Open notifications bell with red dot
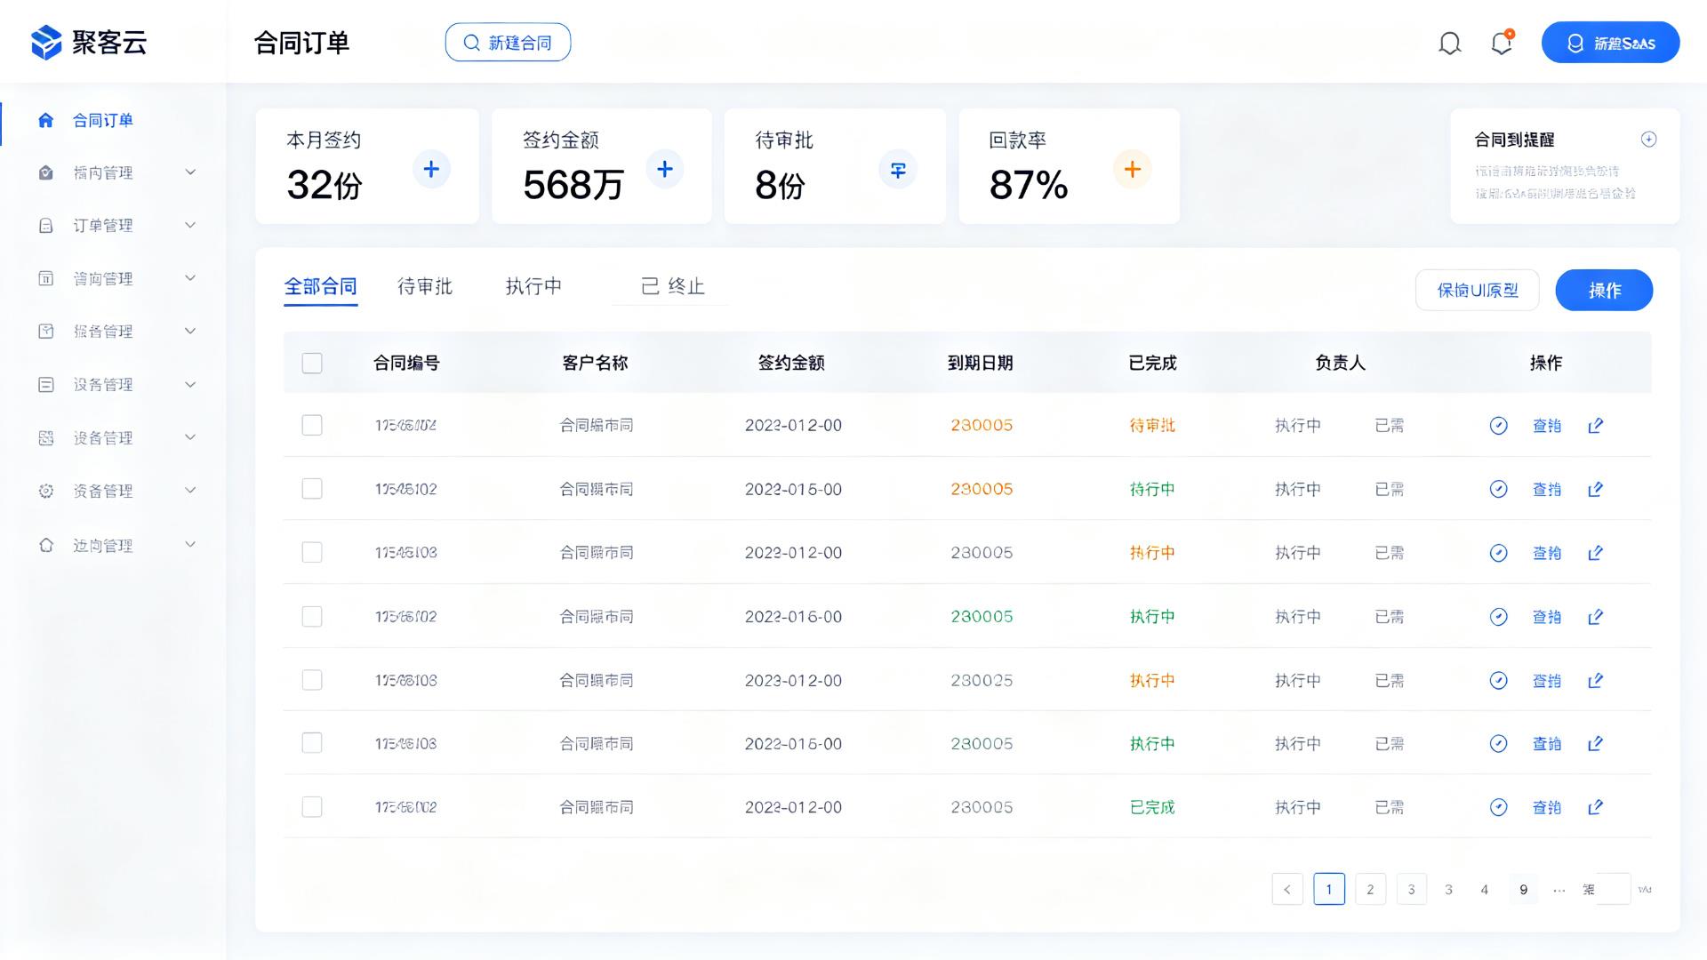Image resolution: width=1707 pixels, height=960 pixels. coord(1502,43)
